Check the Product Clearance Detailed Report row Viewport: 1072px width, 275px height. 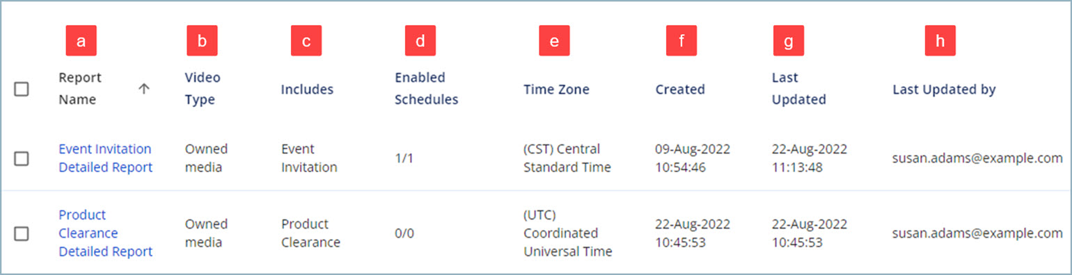pos(22,233)
